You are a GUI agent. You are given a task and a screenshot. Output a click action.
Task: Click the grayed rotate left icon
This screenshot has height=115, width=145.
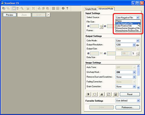point(43,8)
